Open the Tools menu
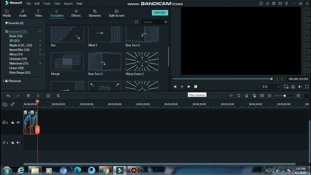 click(47, 3)
